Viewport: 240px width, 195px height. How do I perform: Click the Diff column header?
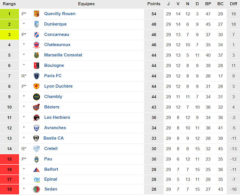(233, 4)
